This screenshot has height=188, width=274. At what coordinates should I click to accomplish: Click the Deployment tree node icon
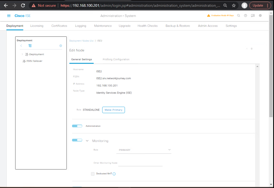pyautogui.click(x=27, y=54)
